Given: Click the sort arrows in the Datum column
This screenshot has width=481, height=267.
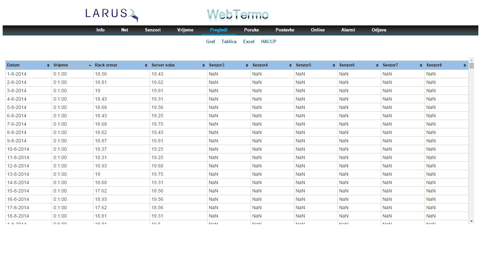Looking at the screenshot, I should pos(48,65).
